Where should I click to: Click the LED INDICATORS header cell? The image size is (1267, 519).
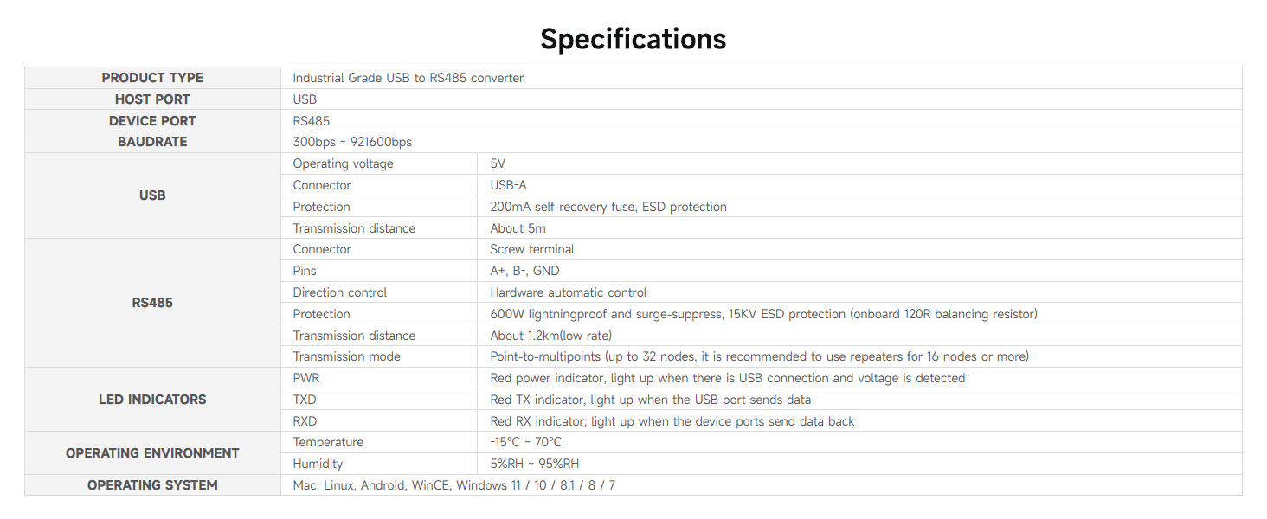pyautogui.click(x=152, y=400)
